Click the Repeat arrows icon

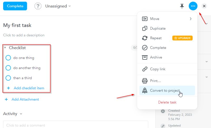coord(145,38)
